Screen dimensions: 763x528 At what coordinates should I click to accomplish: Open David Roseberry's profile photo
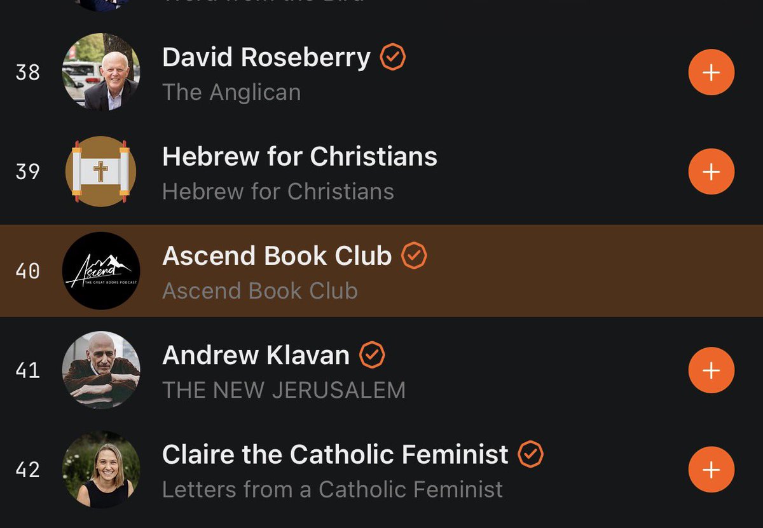(x=101, y=72)
